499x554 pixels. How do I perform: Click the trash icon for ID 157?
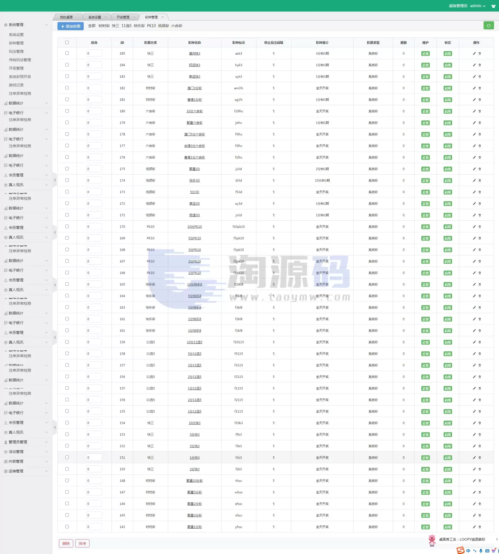pos(480,365)
